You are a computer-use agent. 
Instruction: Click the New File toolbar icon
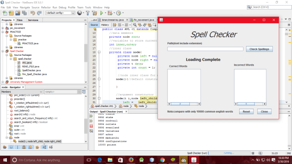[x=5, y=13]
